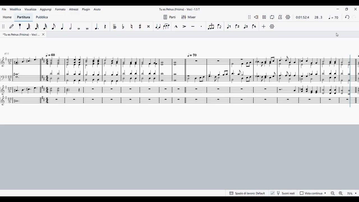This screenshot has height=202, width=359.
Task: Click the tempo = 70 display
Action: click(333, 17)
